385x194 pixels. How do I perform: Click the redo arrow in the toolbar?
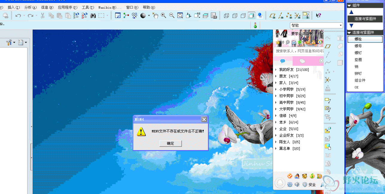pos(30,16)
